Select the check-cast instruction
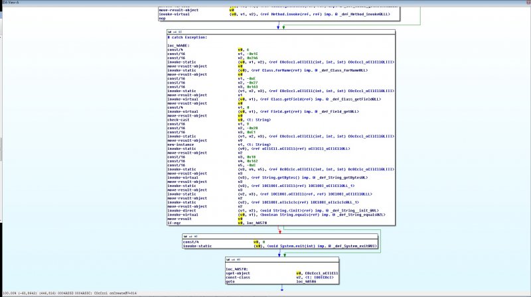 click(179, 120)
